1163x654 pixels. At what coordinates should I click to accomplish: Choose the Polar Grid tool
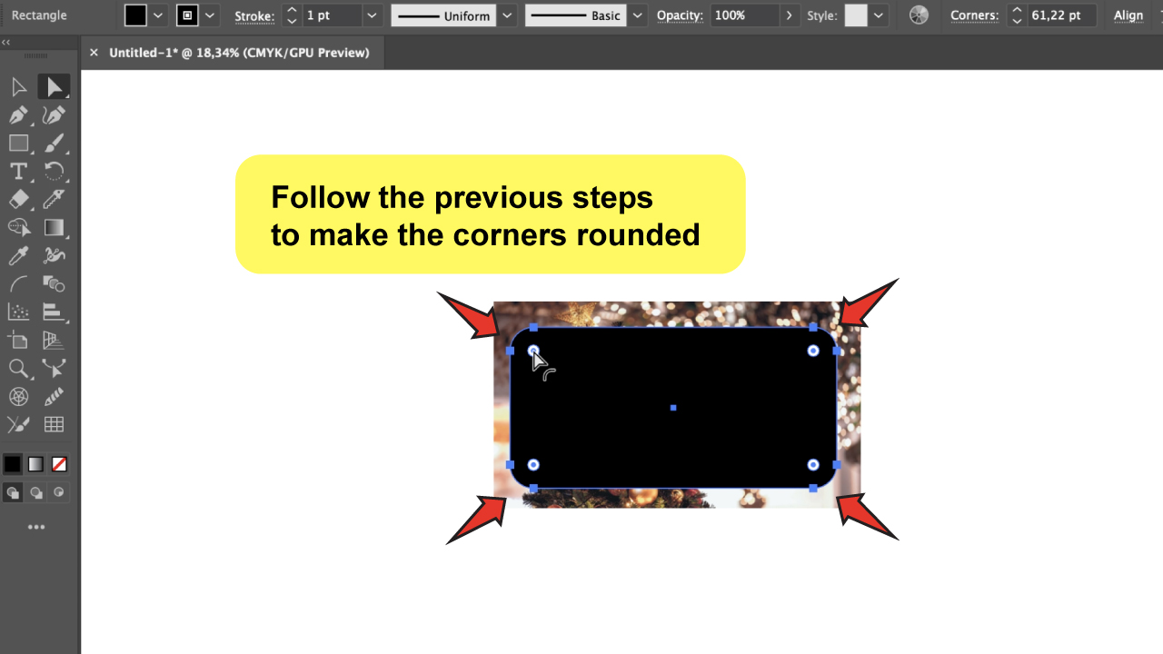click(x=18, y=397)
